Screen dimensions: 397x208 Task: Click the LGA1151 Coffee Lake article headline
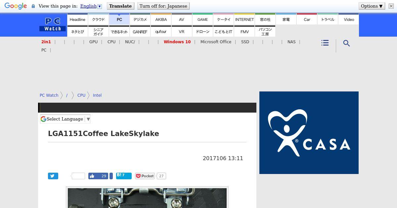pos(104,134)
